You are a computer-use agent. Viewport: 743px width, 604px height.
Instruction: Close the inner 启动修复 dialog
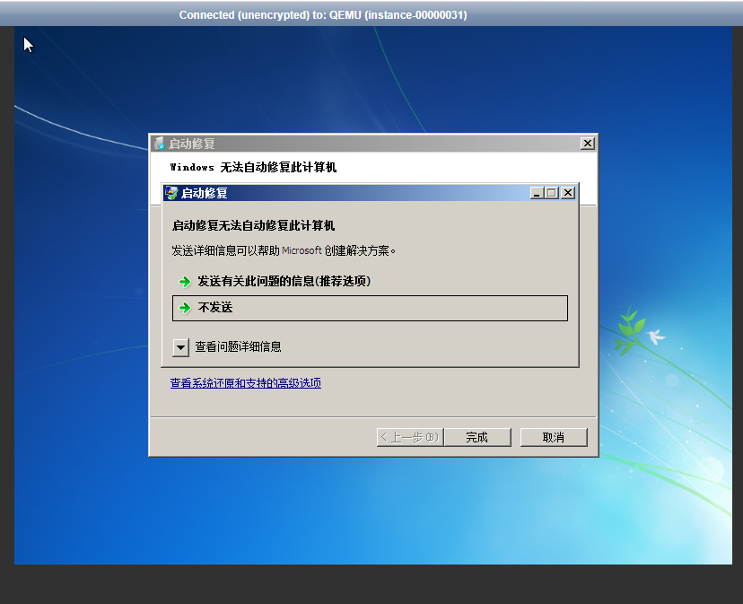click(568, 192)
